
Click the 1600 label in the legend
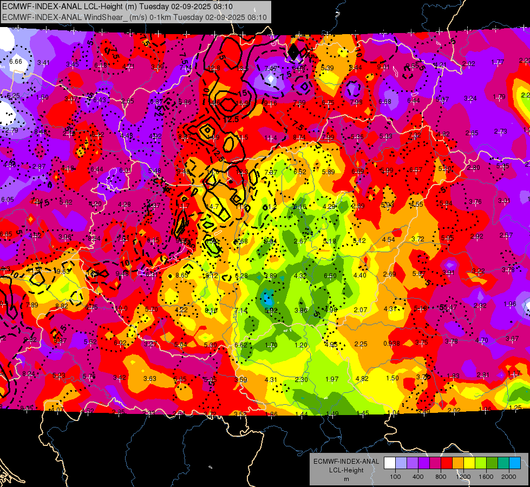point(486,477)
